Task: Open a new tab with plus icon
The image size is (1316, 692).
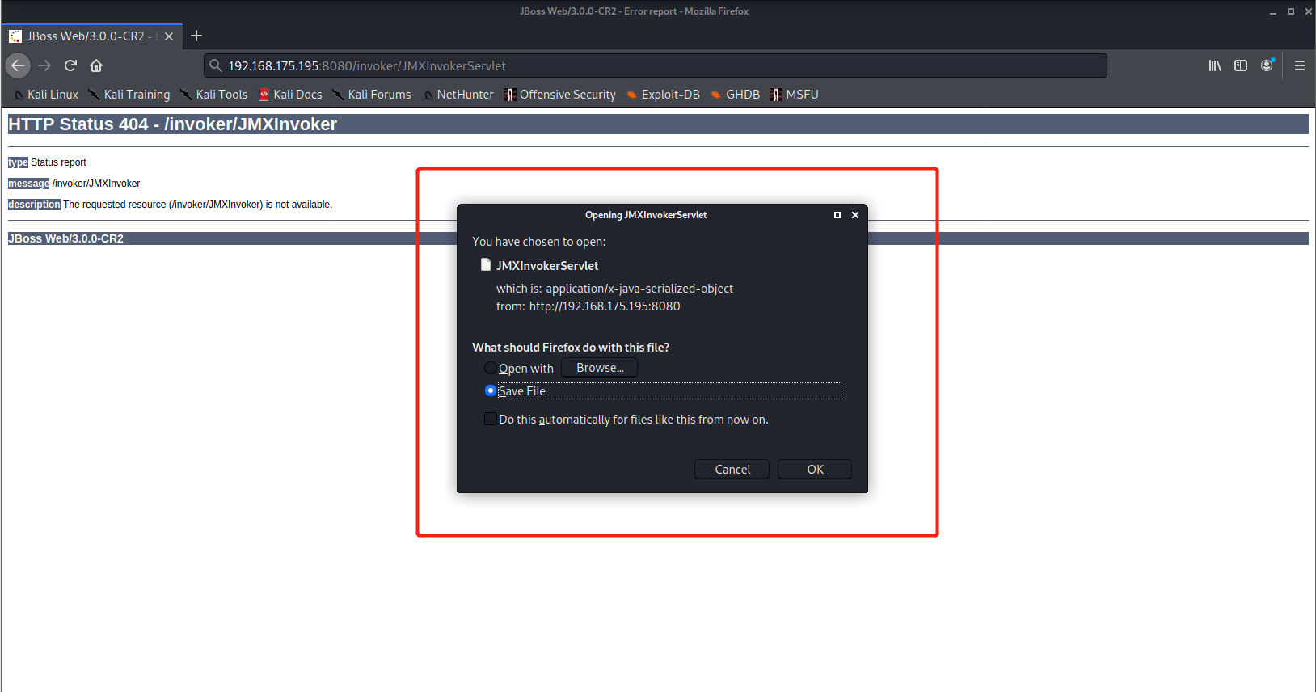Action: [196, 36]
